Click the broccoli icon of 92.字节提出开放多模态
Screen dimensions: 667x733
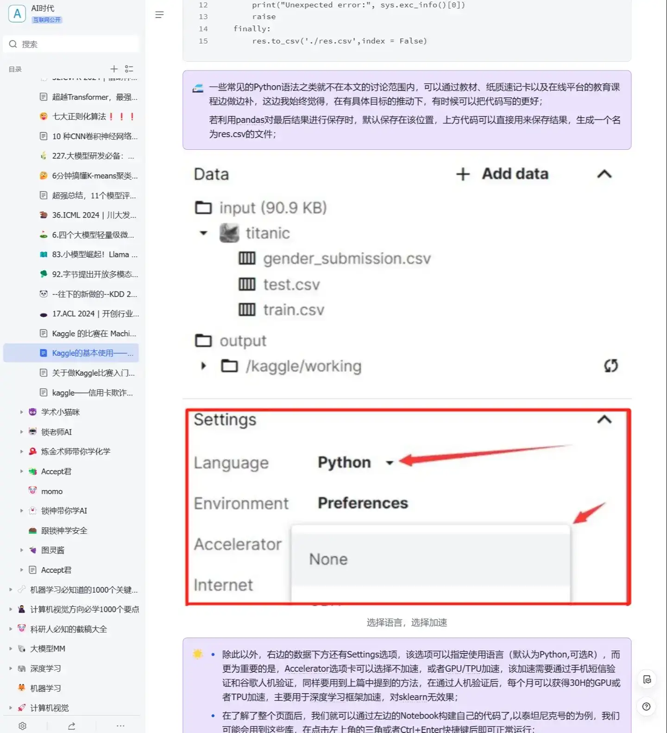(44, 274)
